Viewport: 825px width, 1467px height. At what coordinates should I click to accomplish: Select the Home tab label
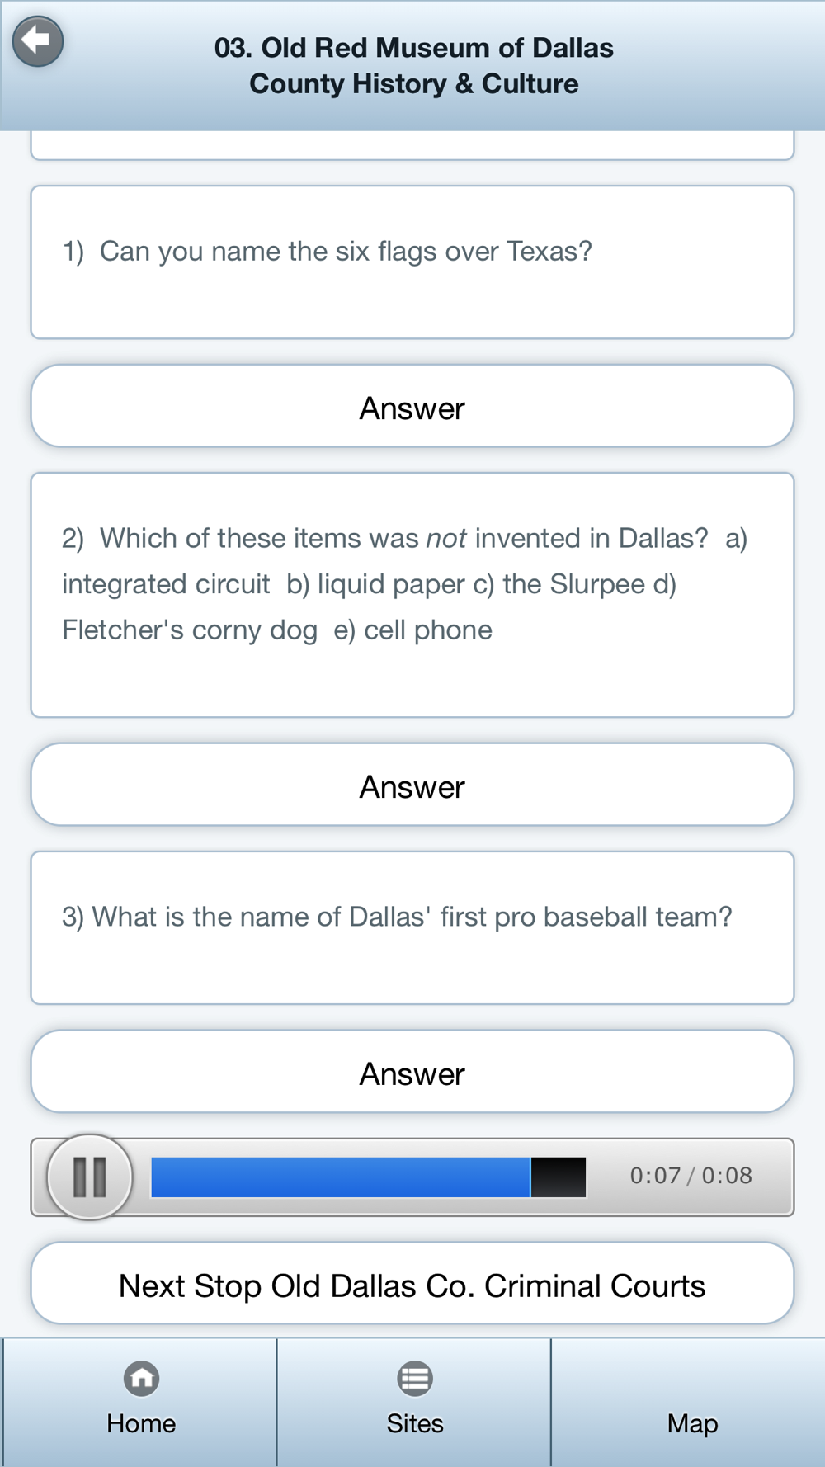pos(141,1423)
